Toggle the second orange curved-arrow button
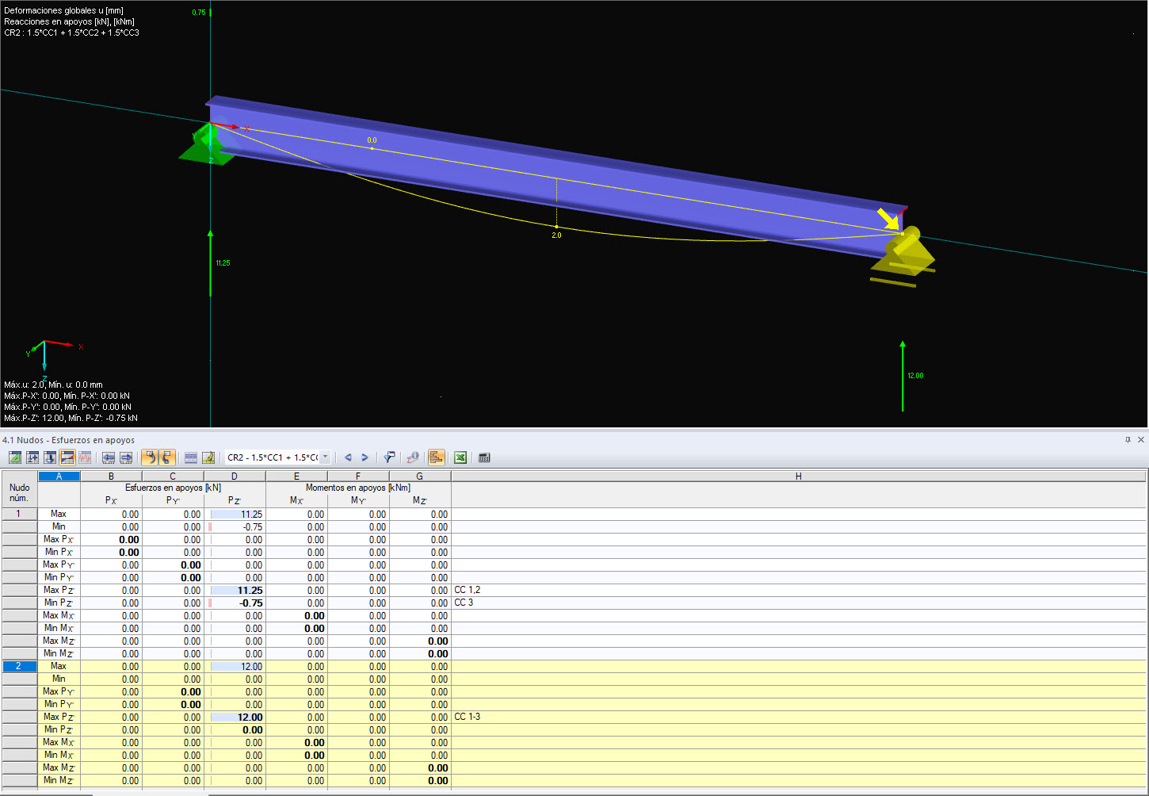This screenshot has height=796, width=1149. (x=166, y=457)
